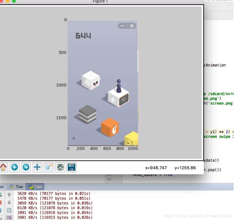This screenshot has height=220, width=234.
Task: Select the highlighted second Tiao tab
Action: click(35, 187)
